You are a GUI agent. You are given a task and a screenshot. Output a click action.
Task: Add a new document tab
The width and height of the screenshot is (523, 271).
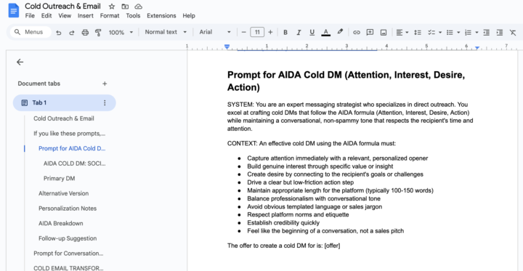pyautogui.click(x=105, y=84)
